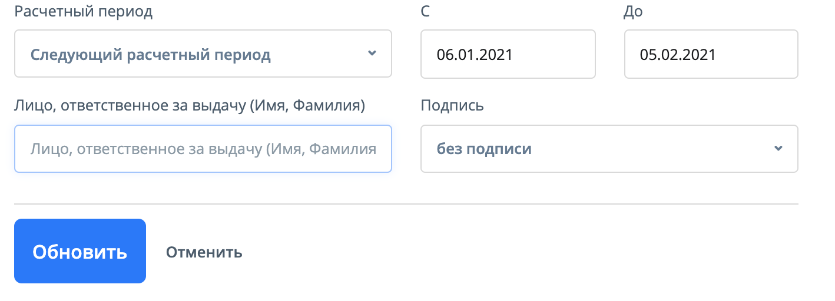Focus the С start date field
Screen dimensions: 835x301
pyautogui.click(x=508, y=54)
